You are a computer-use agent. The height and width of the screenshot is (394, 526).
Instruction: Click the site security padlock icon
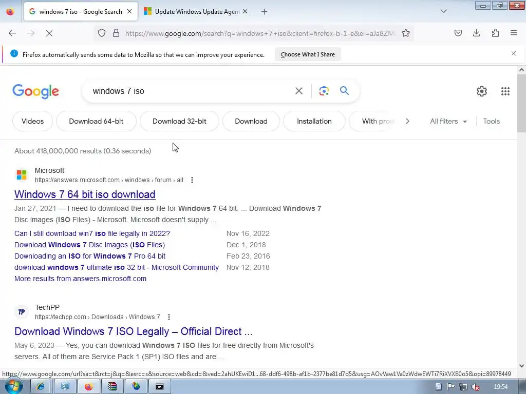click(x=116, y=33)
